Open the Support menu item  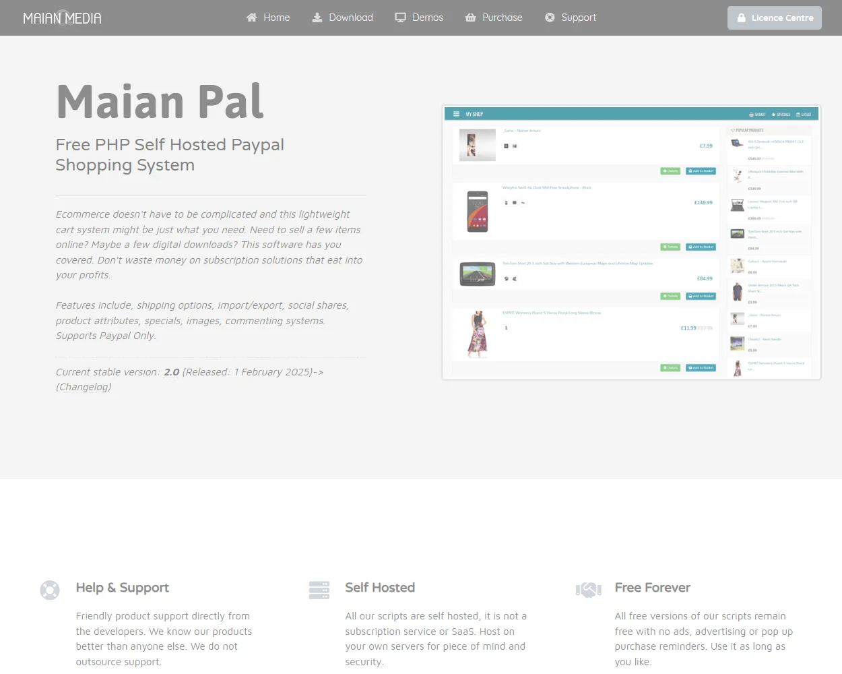coord(571,18)
